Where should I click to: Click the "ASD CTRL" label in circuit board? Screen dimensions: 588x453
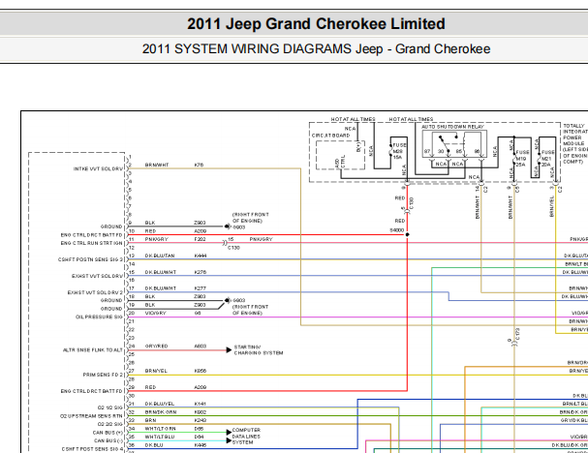click(x=340, y=162)
